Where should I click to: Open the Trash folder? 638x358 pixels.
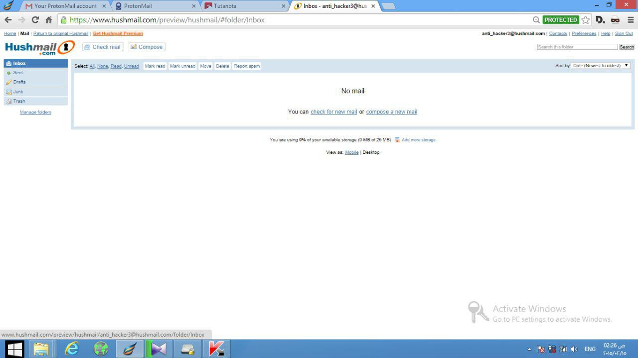(35, 101)
